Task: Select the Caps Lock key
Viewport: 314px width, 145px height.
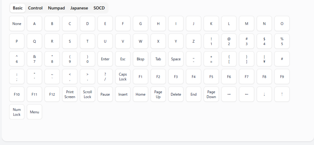Action: coord(123,77)
